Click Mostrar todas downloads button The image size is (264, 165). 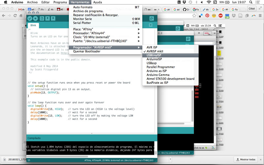pyautogui.click(x=246, y=159)
